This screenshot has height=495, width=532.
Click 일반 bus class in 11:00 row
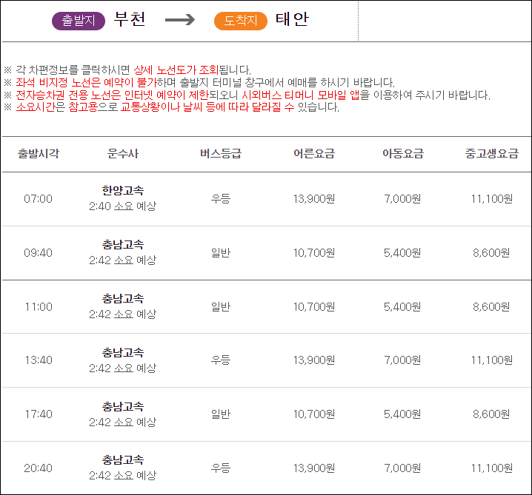click(221, 306)
